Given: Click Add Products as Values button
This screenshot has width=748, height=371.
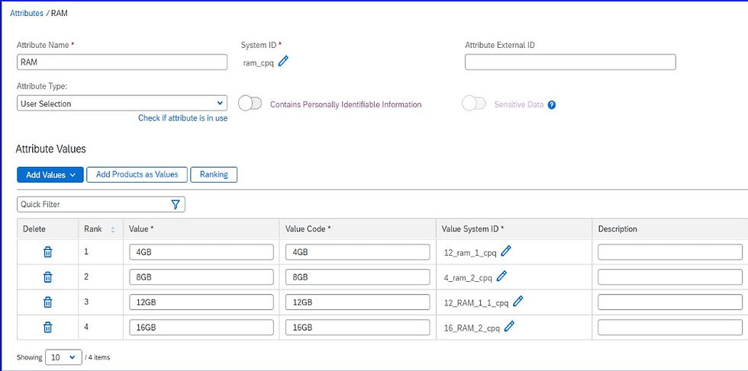Looking at the screenshot, I should [x=137, y=174].
